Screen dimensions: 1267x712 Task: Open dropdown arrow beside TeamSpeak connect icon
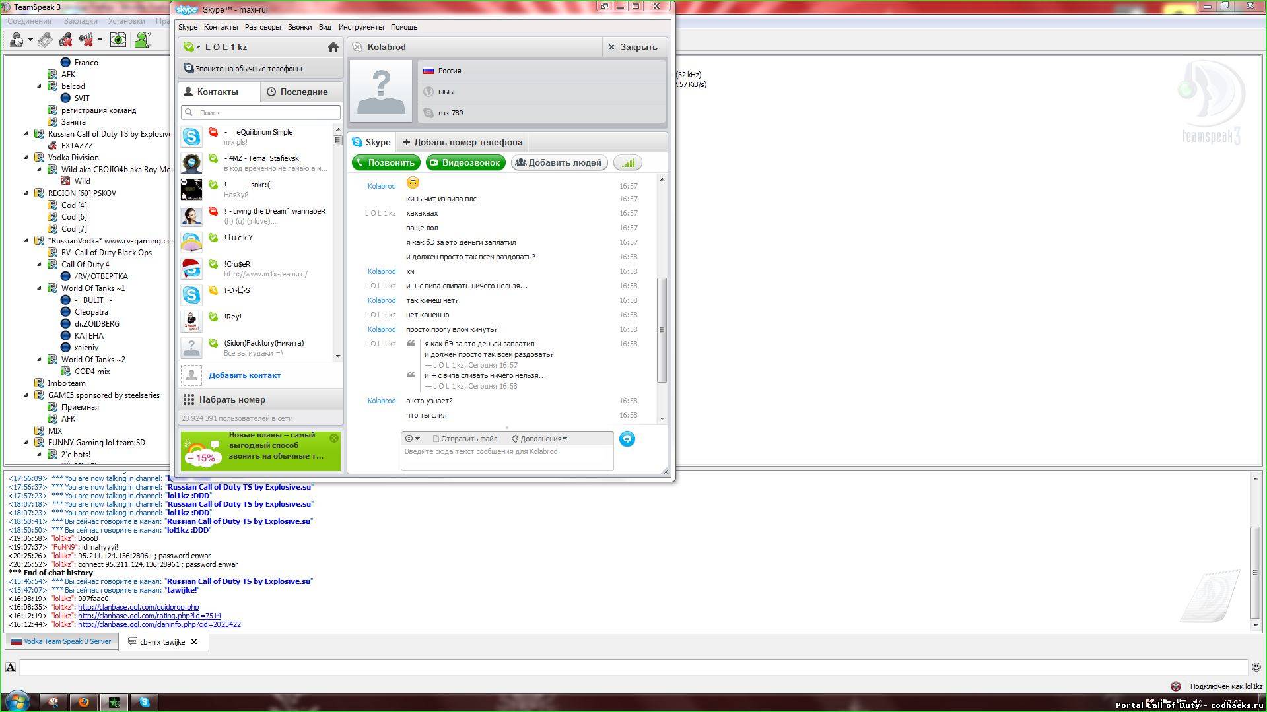tap(30, 40)
